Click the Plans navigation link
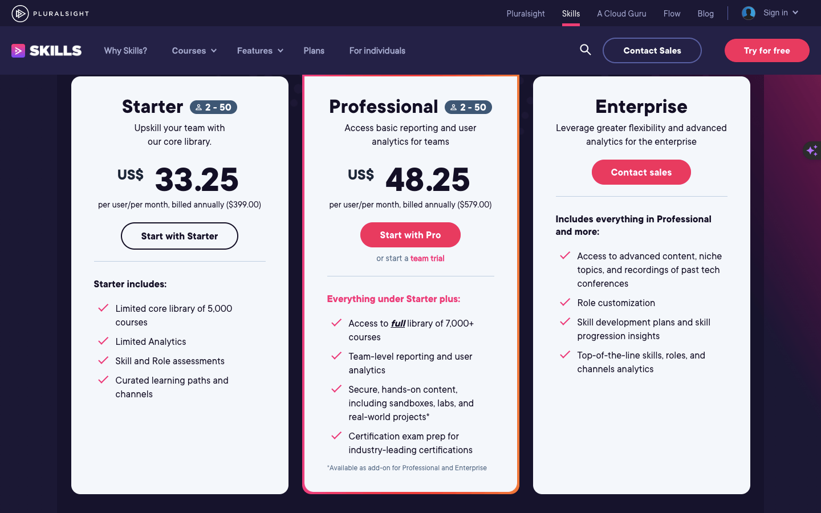The height and width of the screenshot is (513, 821). (x=314, y=51)
